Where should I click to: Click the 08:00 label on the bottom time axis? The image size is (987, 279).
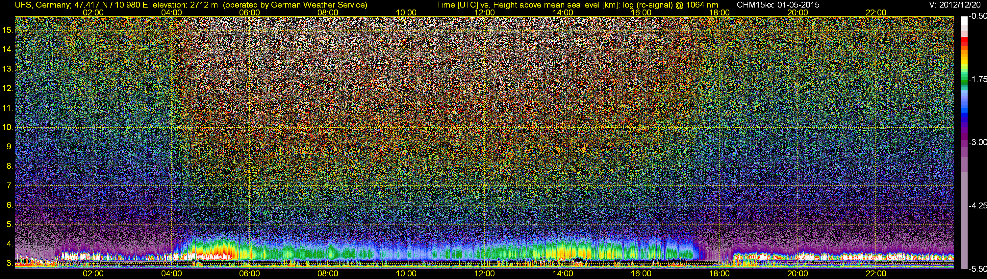tap(328, 274)
